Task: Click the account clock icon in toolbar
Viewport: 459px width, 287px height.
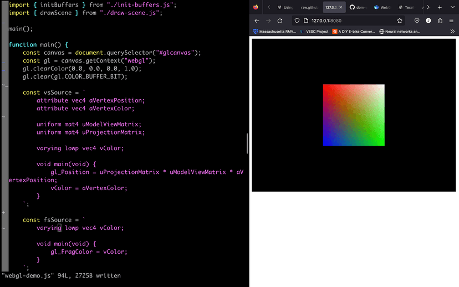Action: tap(429, 20)
